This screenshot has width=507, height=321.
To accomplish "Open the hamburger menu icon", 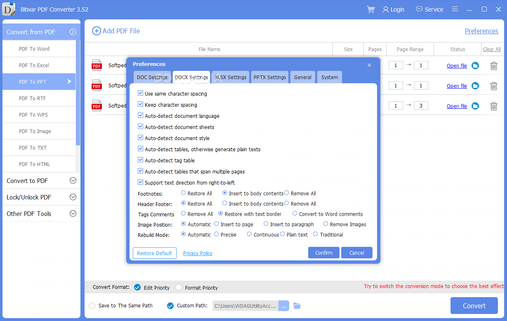I will click(455, 9).
